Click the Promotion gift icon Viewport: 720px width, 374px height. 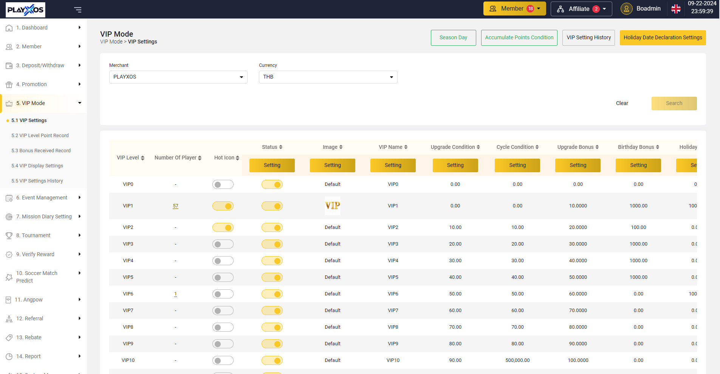pos(9,84)
